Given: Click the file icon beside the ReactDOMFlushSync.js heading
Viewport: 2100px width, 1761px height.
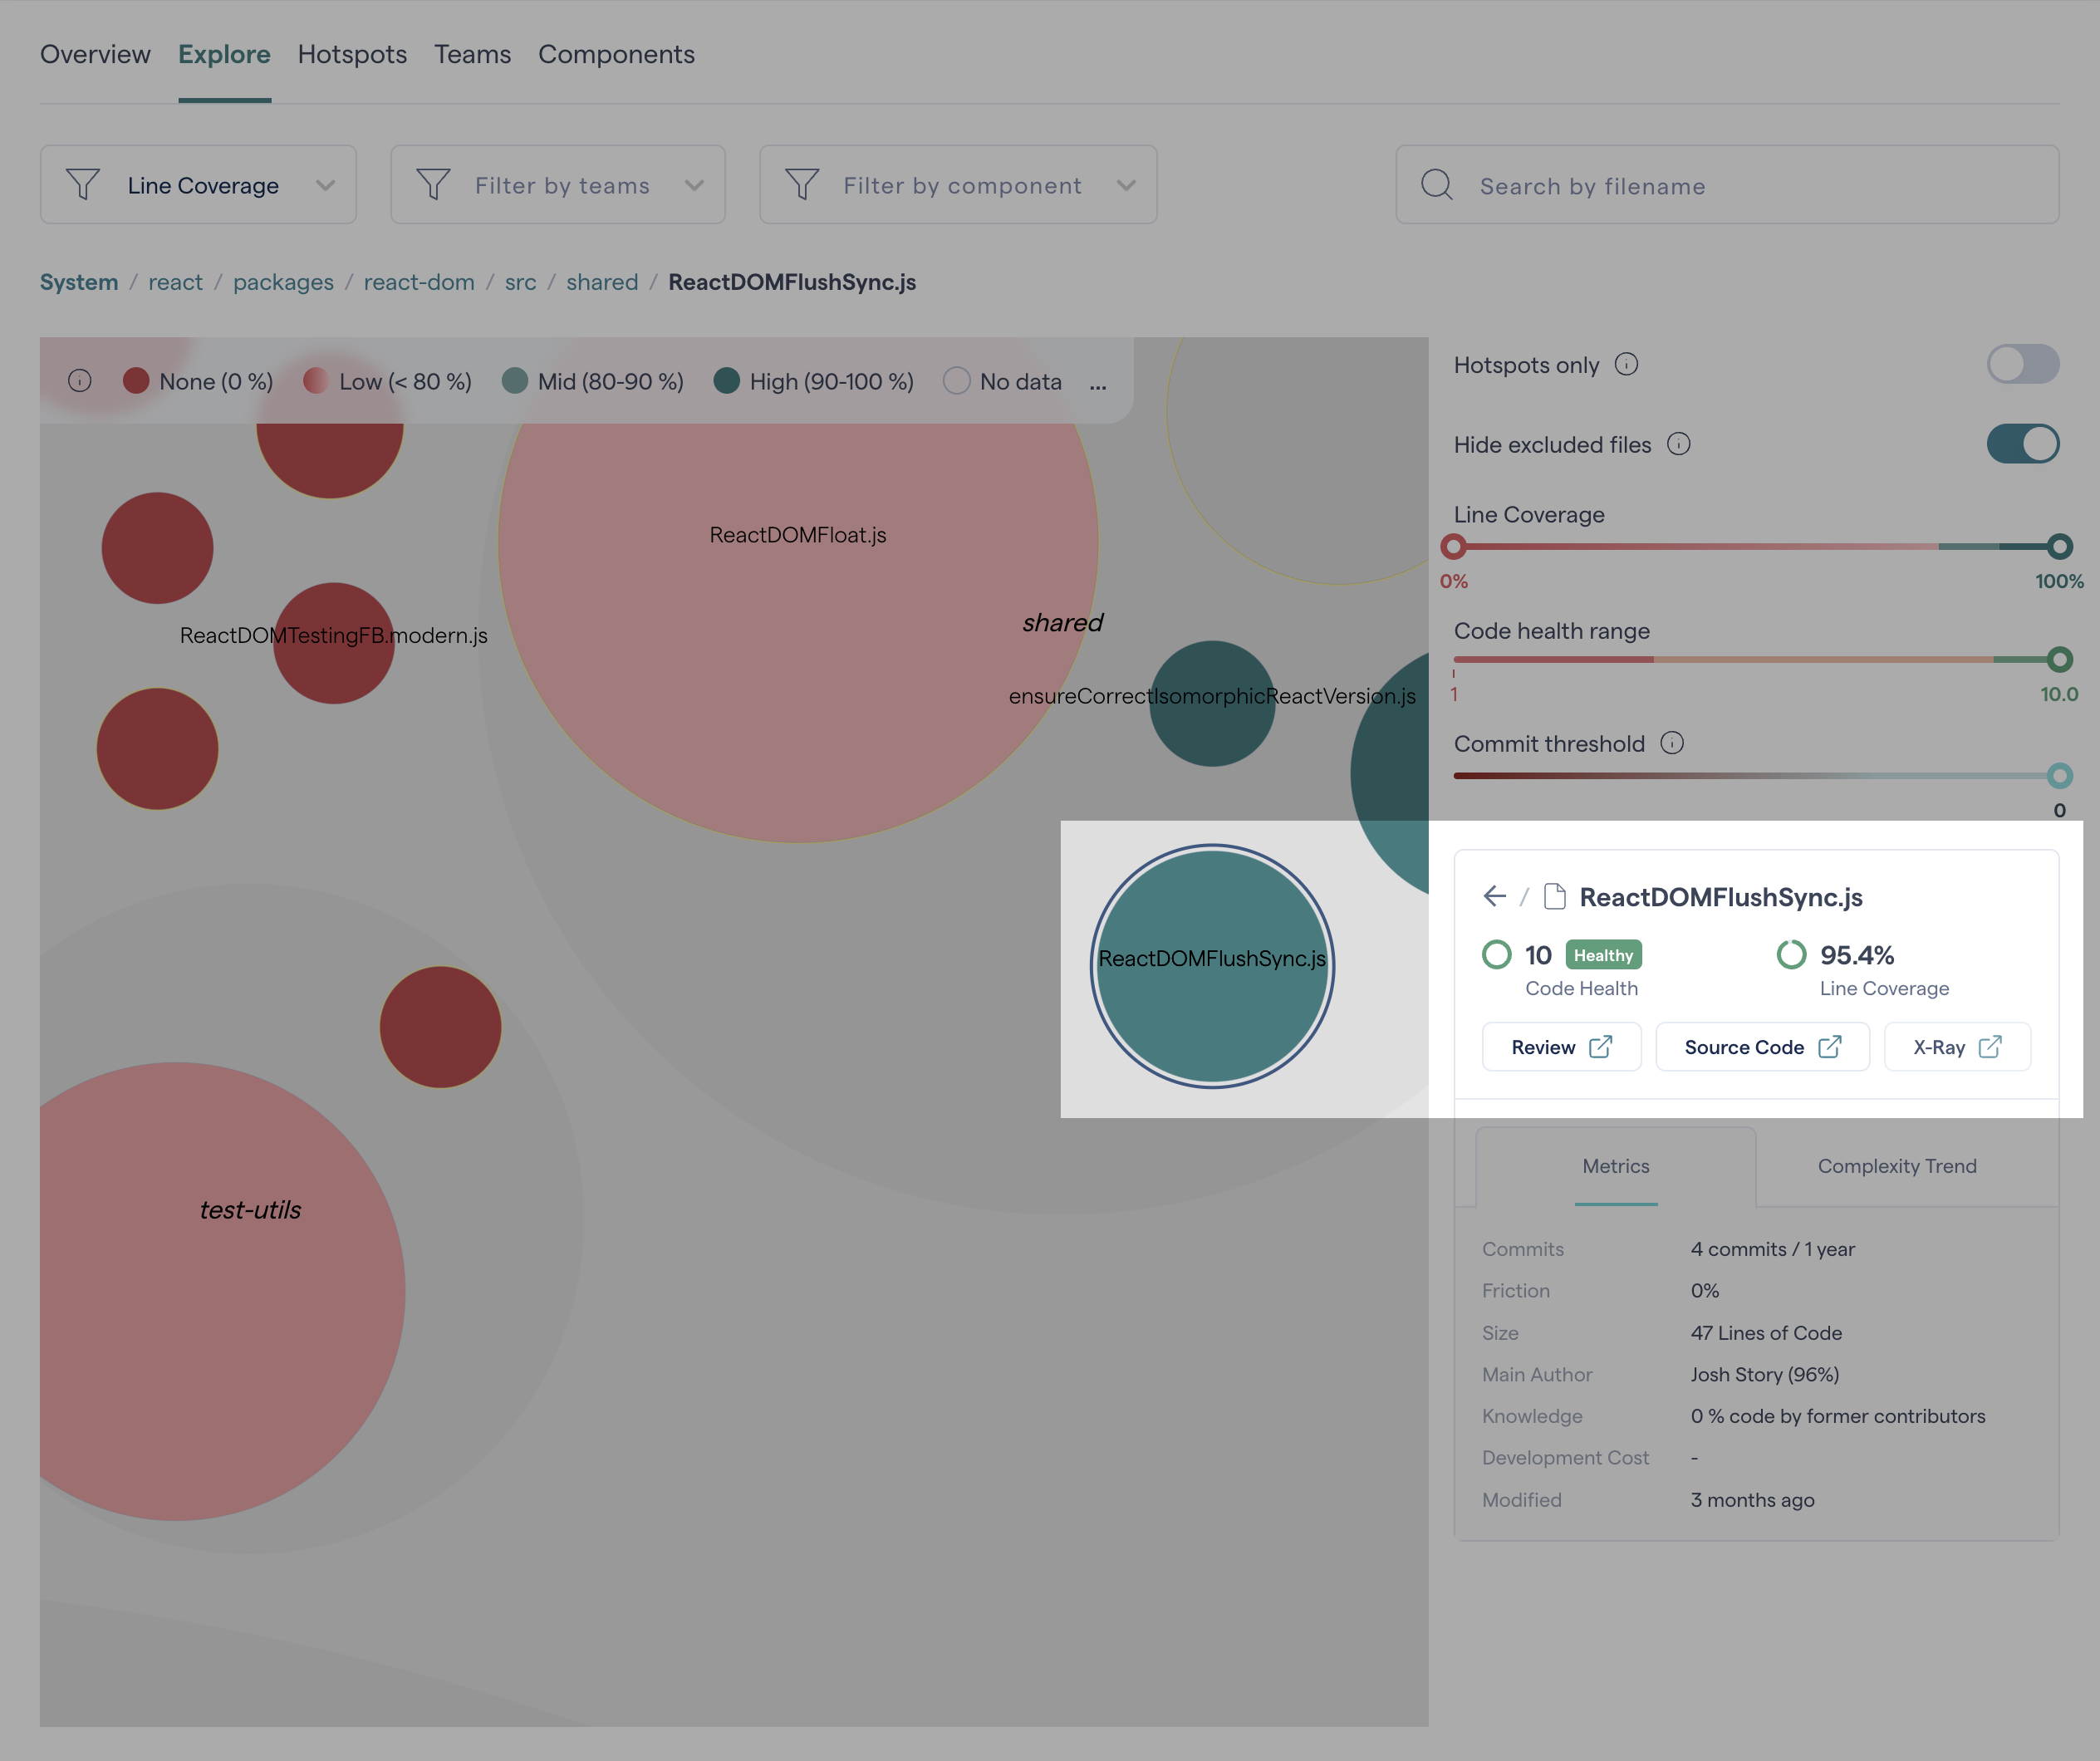Looking at the screenshot, I should pyautogui.click(x=1554, y=896).
